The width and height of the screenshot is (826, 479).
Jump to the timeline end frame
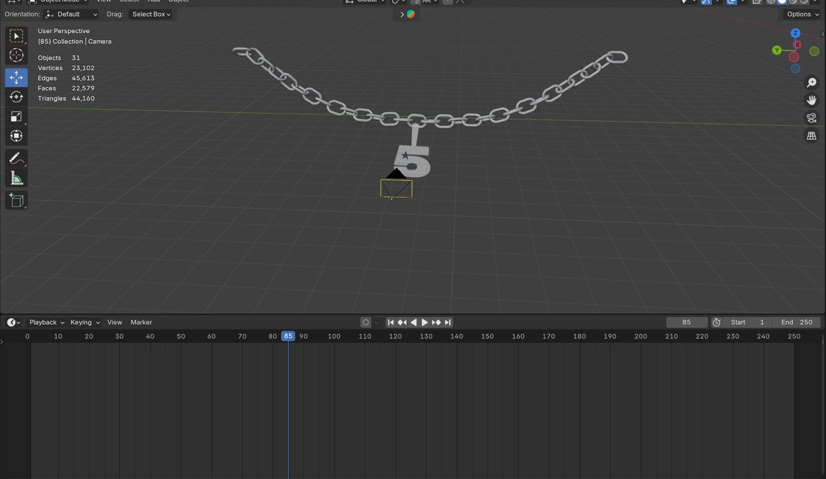click(448, 322)
